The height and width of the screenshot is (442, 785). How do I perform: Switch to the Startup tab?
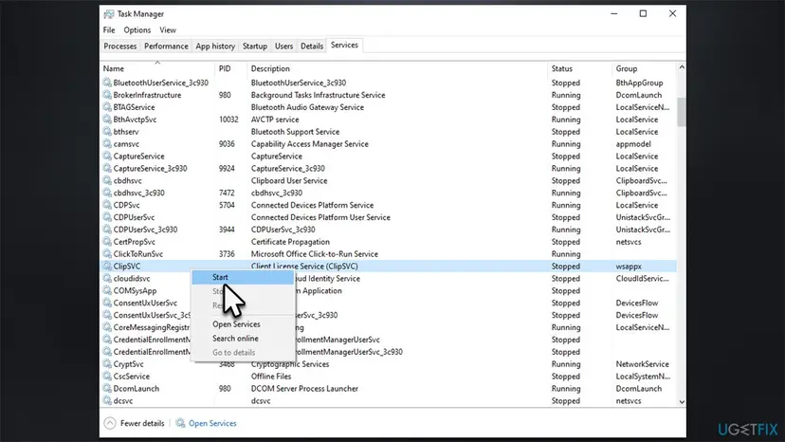pos(255,46)
